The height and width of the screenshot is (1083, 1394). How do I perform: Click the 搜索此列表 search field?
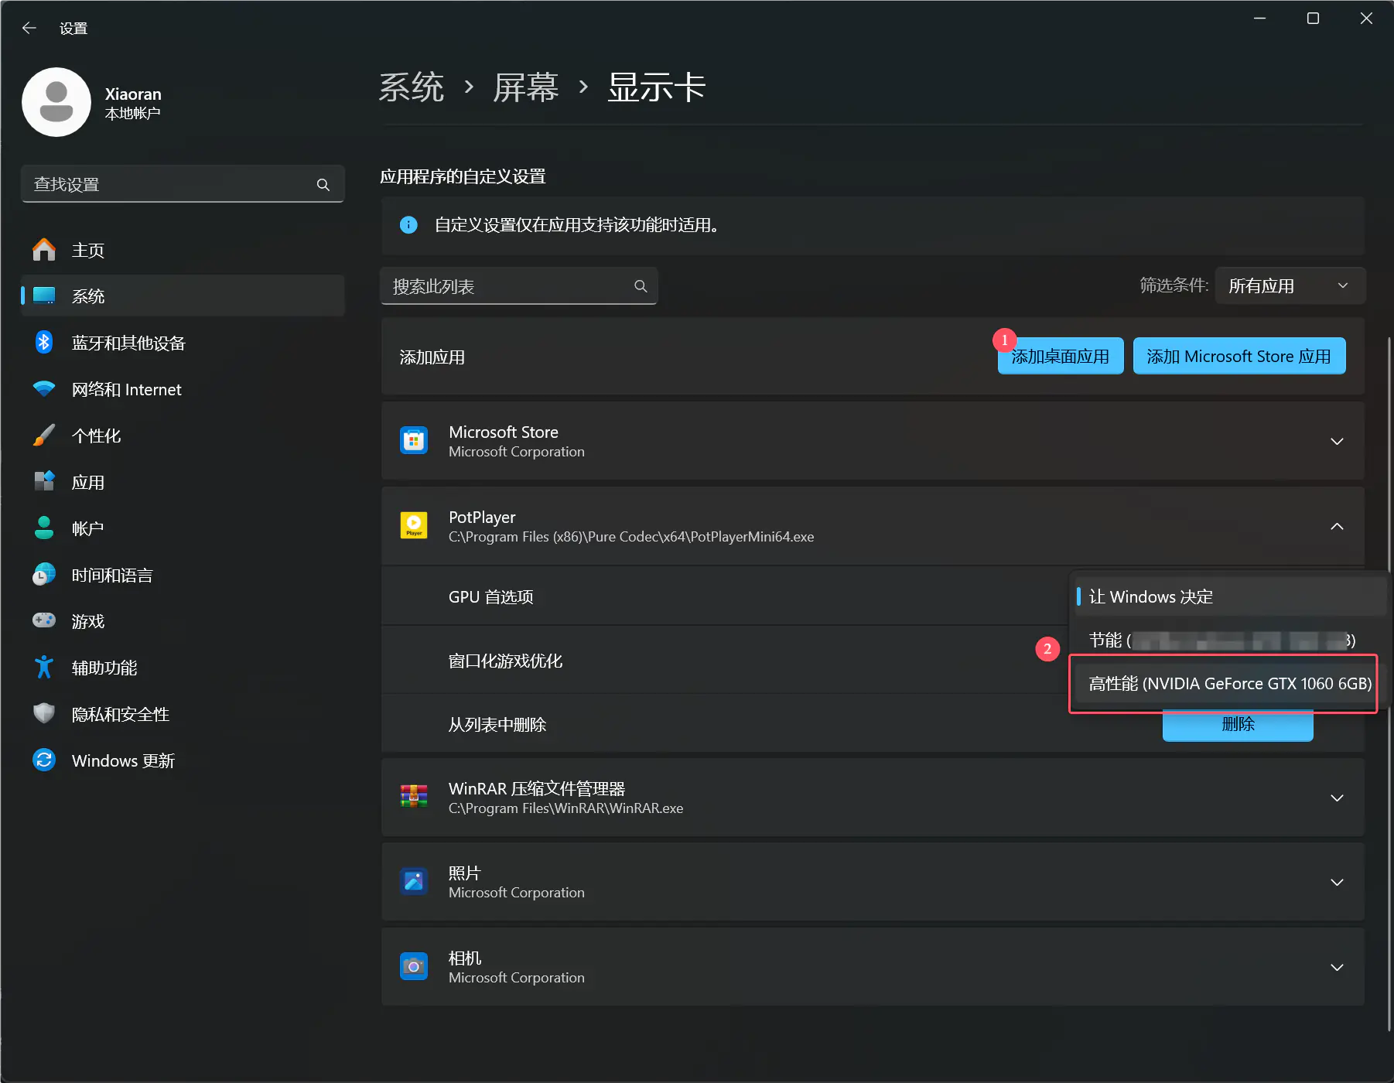click(x=511, y=287)
